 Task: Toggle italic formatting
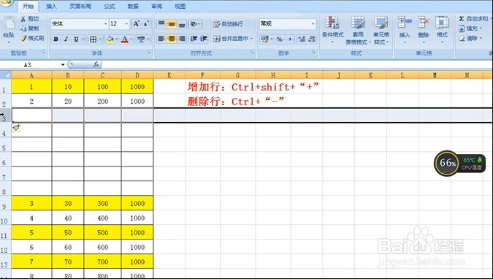tap(66, 39)
